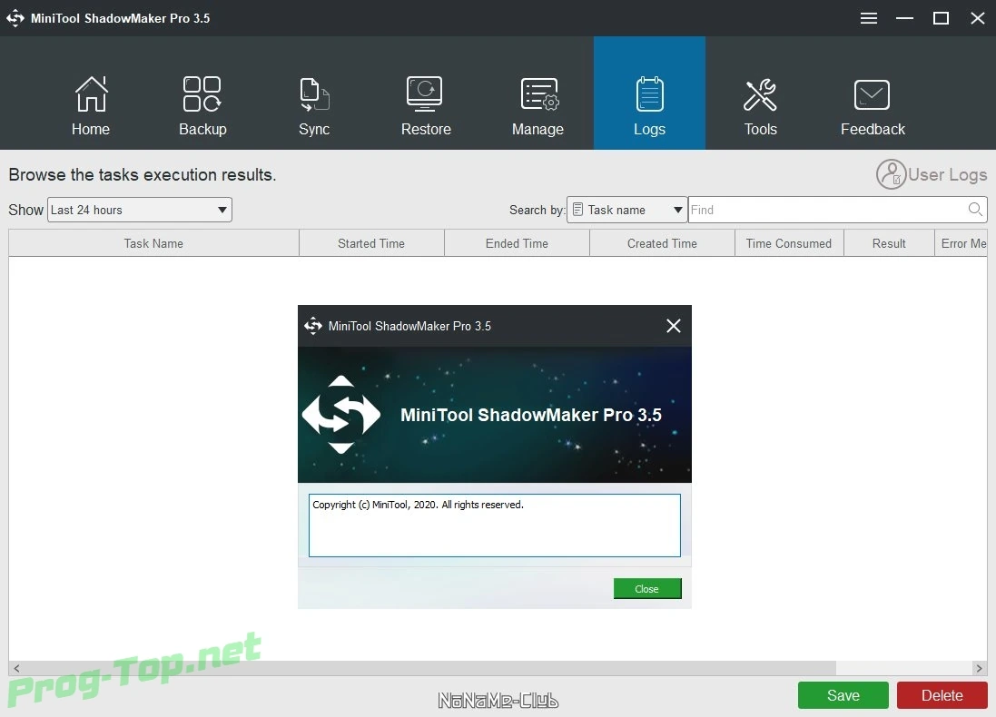Click the User Logs icon
The height and width of the screenshot is (717, 996).
[891, 174]
